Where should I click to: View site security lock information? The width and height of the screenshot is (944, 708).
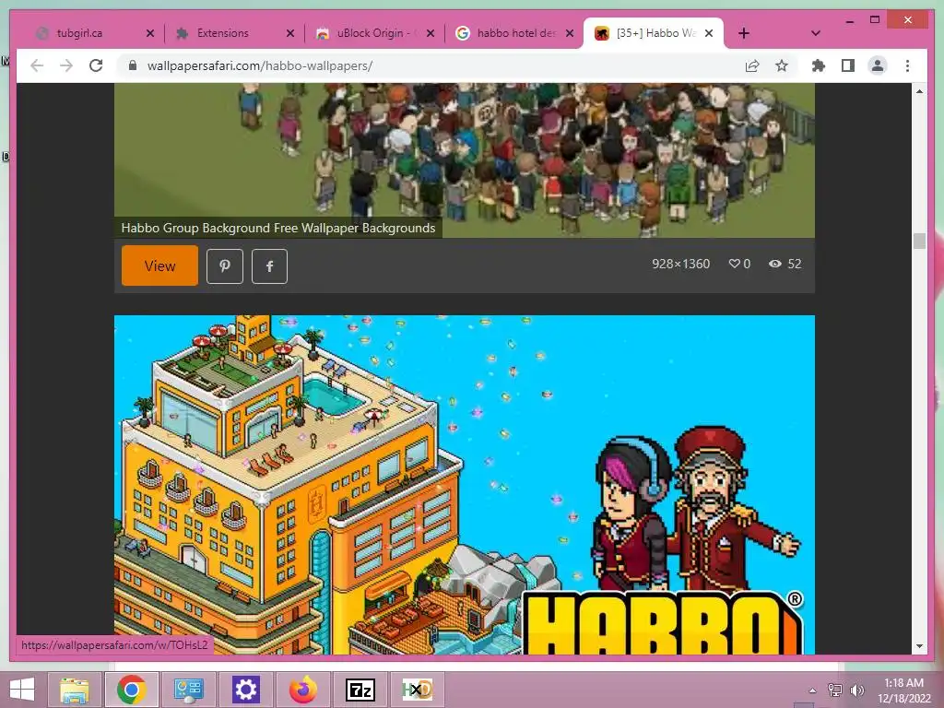[133, 65]
